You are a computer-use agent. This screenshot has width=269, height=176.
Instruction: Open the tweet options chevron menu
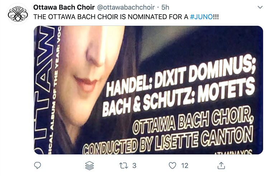(x=260, y=7)
